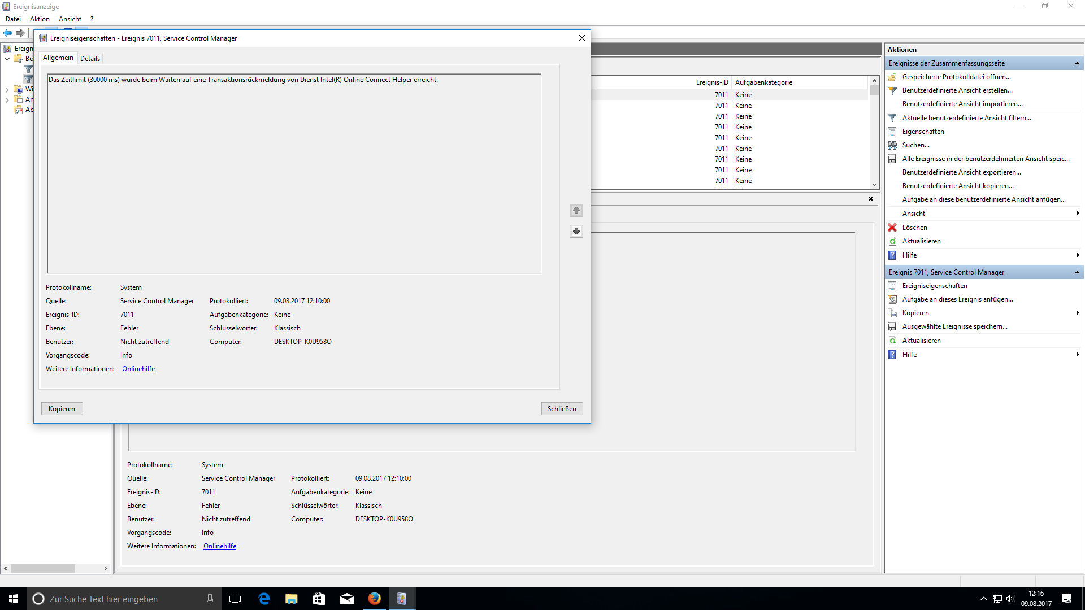
Task: Click the previous event up arrow button
Action: pyautogui.click(x=576, y=210)
